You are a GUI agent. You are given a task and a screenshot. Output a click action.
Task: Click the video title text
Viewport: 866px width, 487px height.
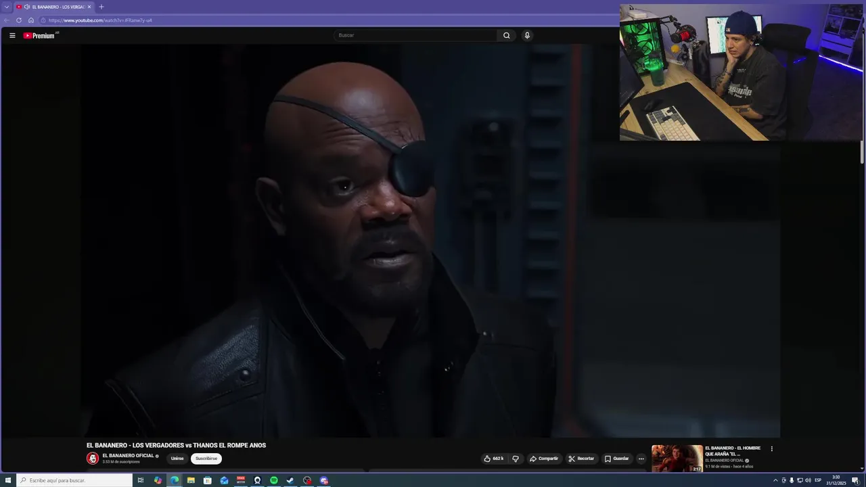(176, 445)
